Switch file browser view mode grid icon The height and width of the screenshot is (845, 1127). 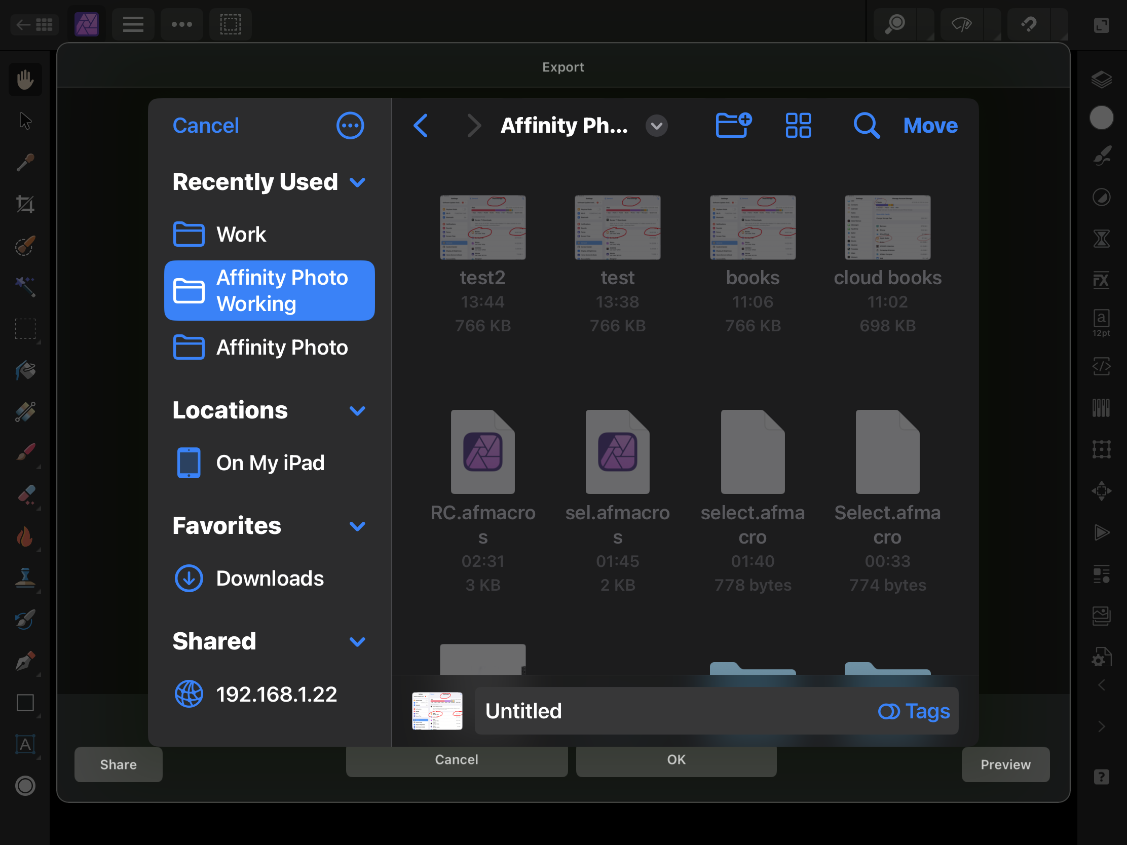tap(798, 126)
